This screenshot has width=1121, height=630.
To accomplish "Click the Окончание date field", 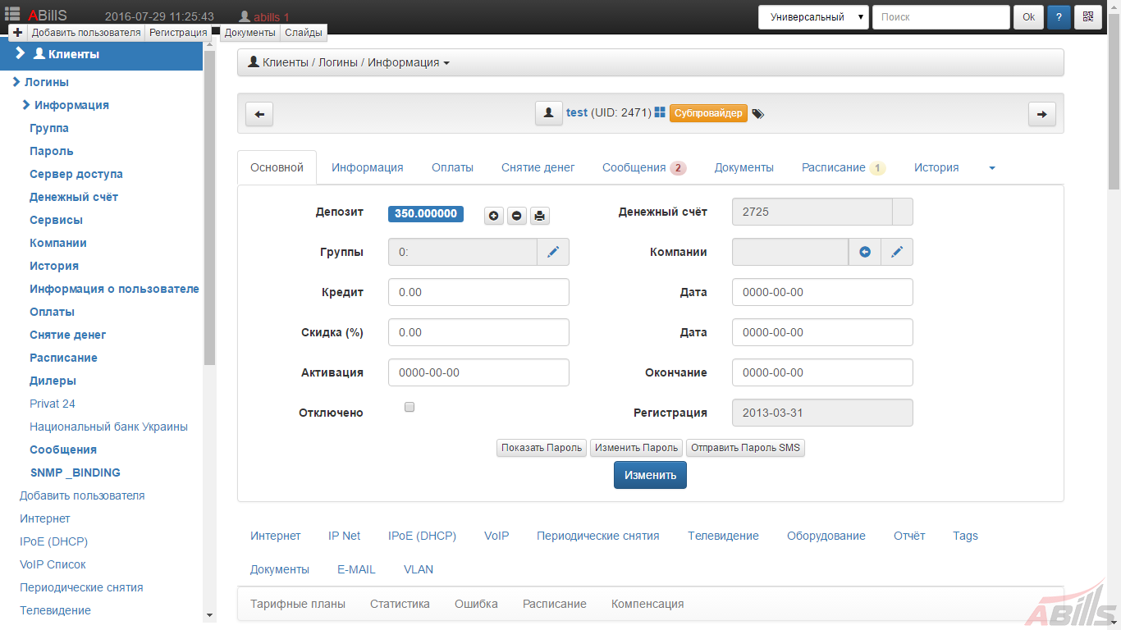I will click(822, 372).
